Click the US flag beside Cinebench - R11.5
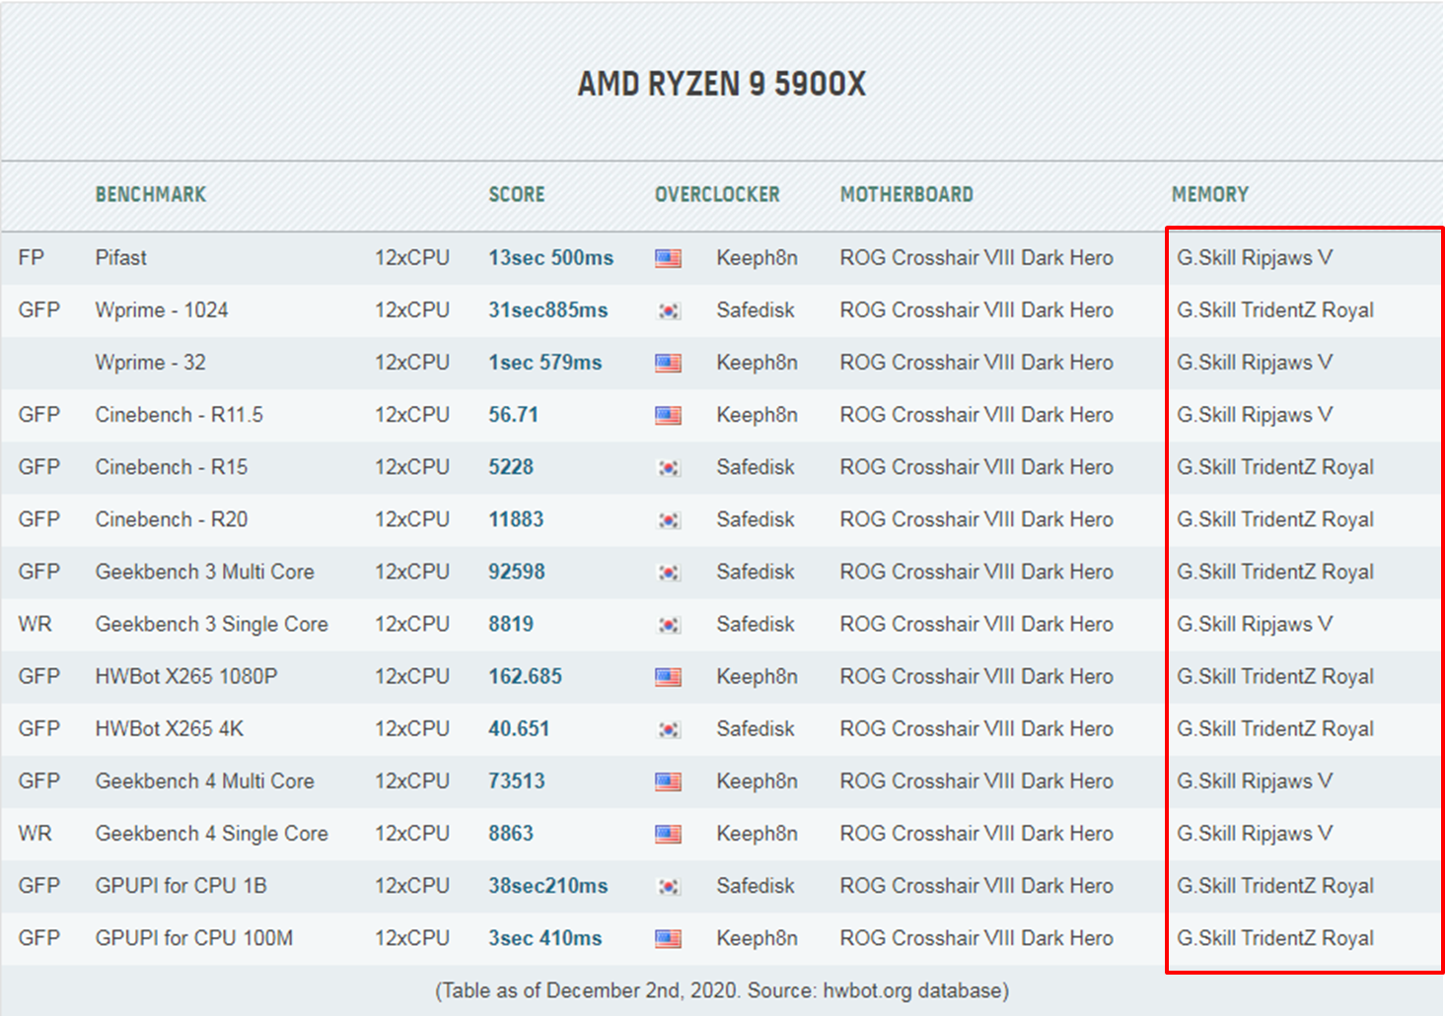The image size is (1445, 1016). click(x=668, y=415)
